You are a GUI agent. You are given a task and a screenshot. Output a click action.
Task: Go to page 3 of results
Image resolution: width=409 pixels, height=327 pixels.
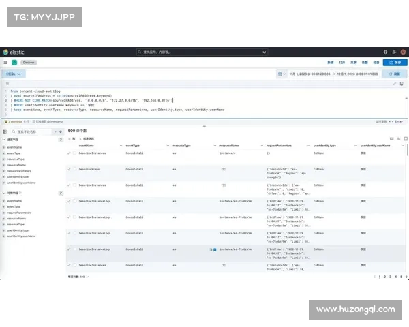(390, 277)
